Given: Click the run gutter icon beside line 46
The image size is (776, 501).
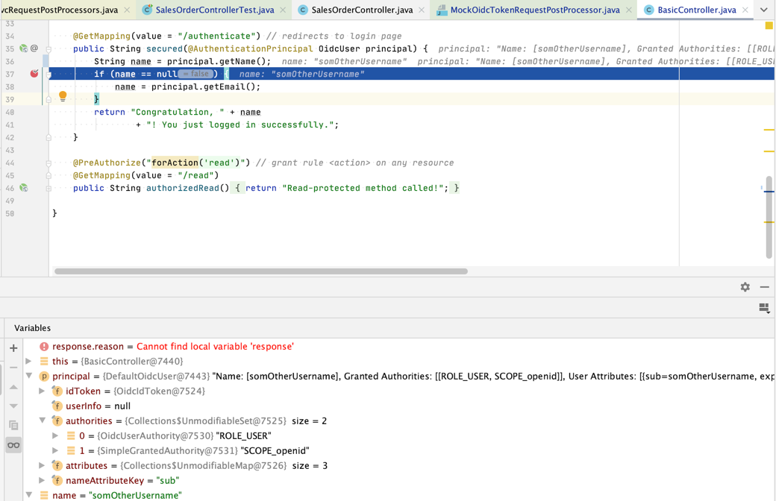Looking at the screenshot, I should [x=23, y=188].
